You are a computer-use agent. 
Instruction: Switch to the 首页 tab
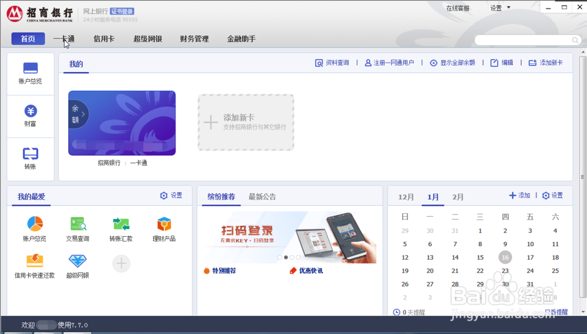28,39
